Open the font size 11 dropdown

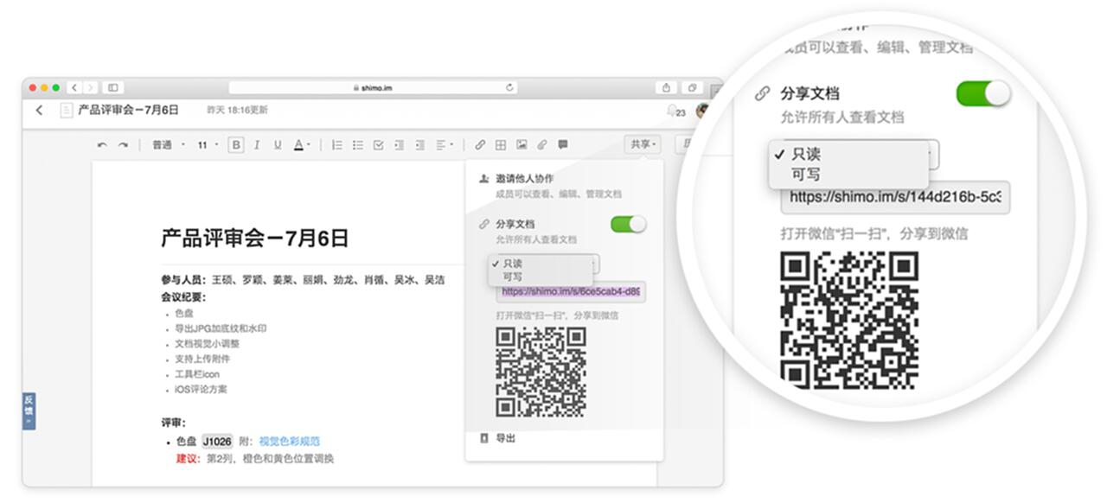click(x=207, y=145)
